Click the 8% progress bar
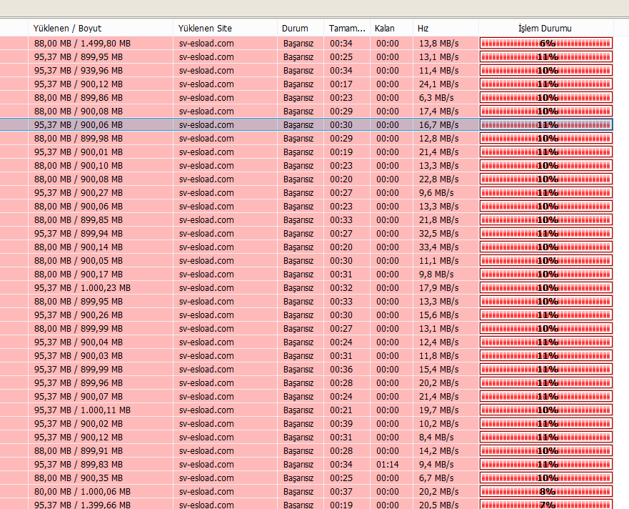 pos(546,492)
